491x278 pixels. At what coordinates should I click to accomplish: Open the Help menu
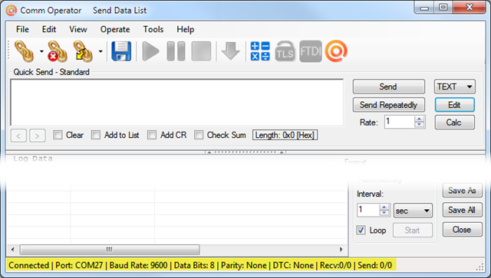[186, 29]
